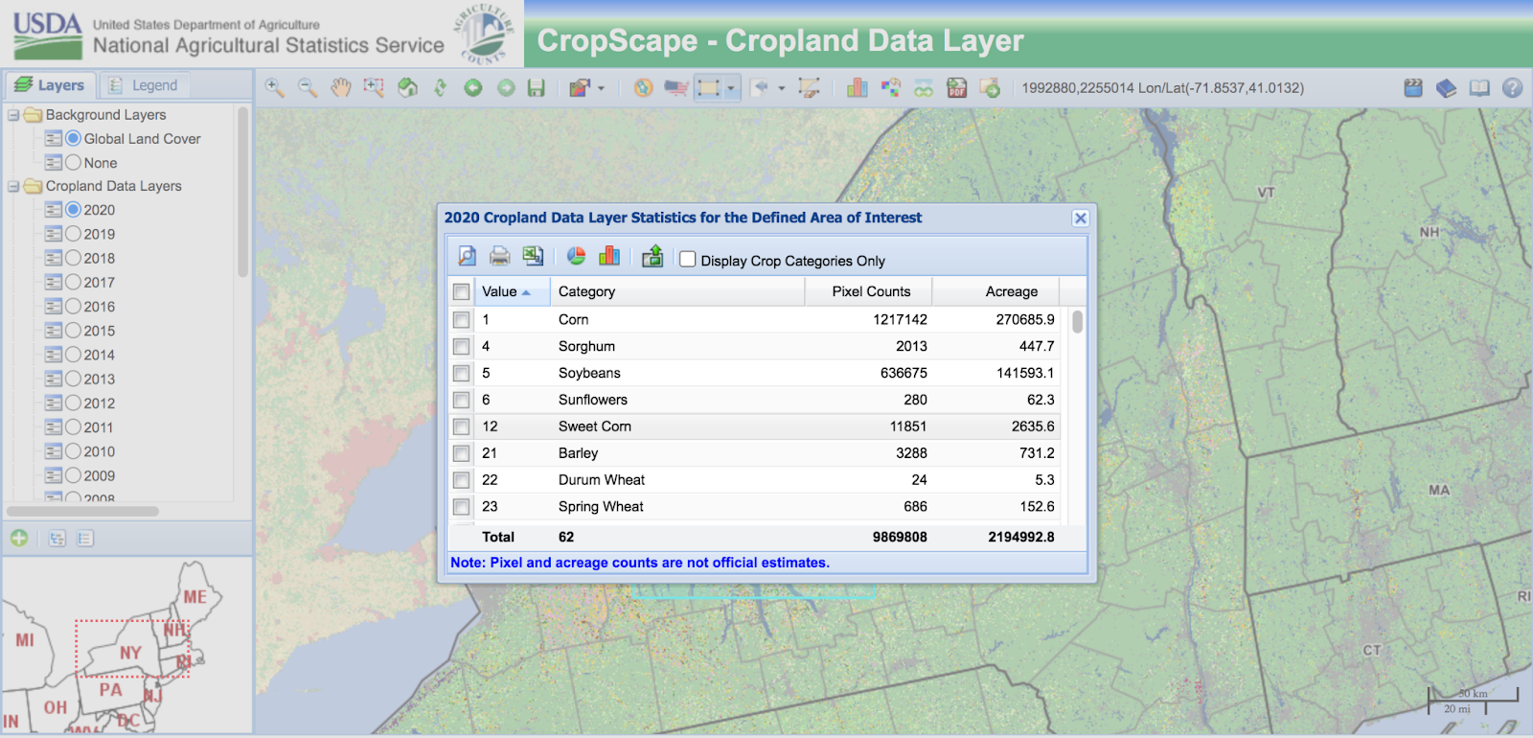Viewport: 1533px width, 738px height.
Task: Click the map export green arrow icon
Action: 990,88
